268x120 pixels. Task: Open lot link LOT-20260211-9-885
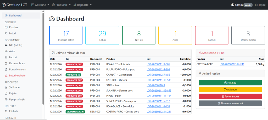tap(158, 64)
